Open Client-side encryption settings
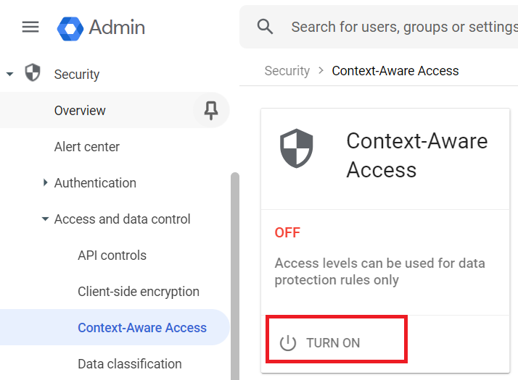The height and width of the screenshot is (380, 518). pyautogui.click(x=139, y=292)
